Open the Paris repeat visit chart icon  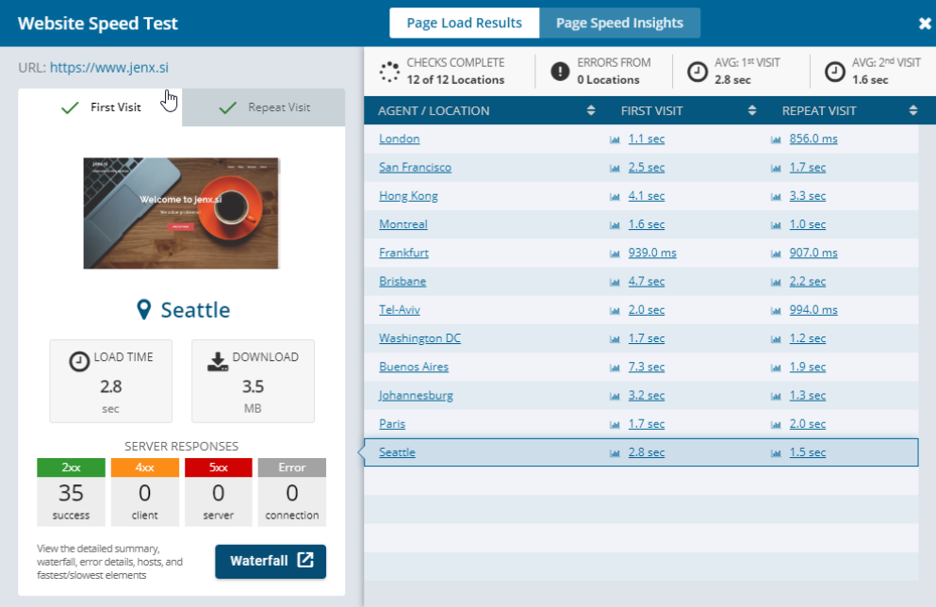[x=776, y=425]
